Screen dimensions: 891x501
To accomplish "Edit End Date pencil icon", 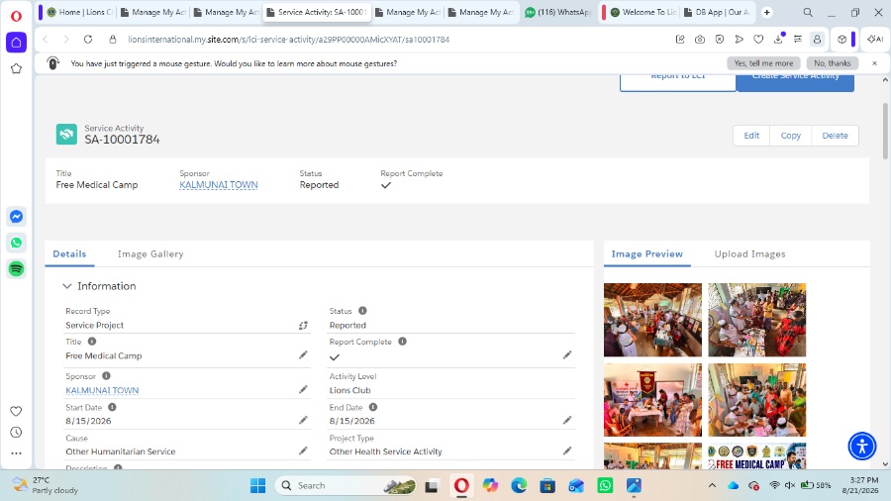I will (x=567, y=420).
